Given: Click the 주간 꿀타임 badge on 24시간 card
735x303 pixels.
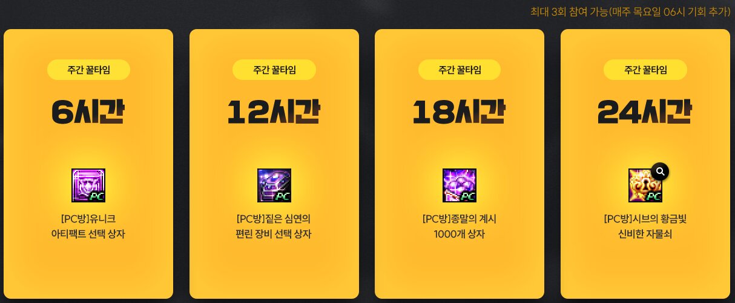Looking at the screenshot, I should tap(645, 70).
